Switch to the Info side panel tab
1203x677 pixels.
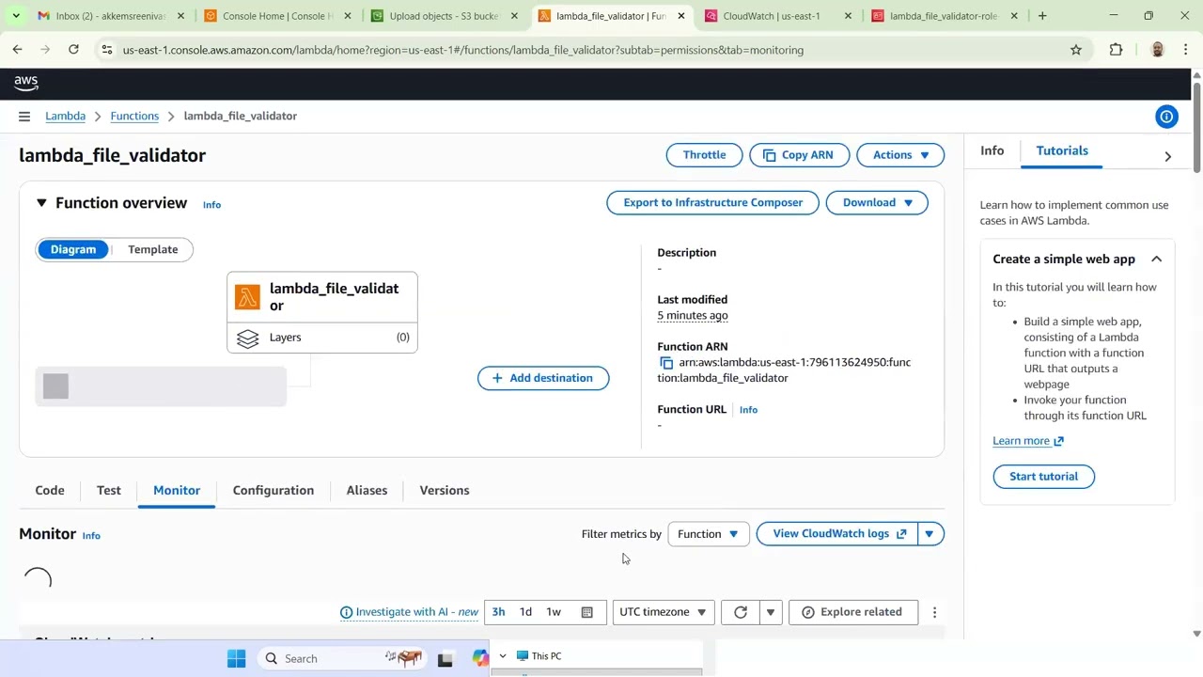992,150
